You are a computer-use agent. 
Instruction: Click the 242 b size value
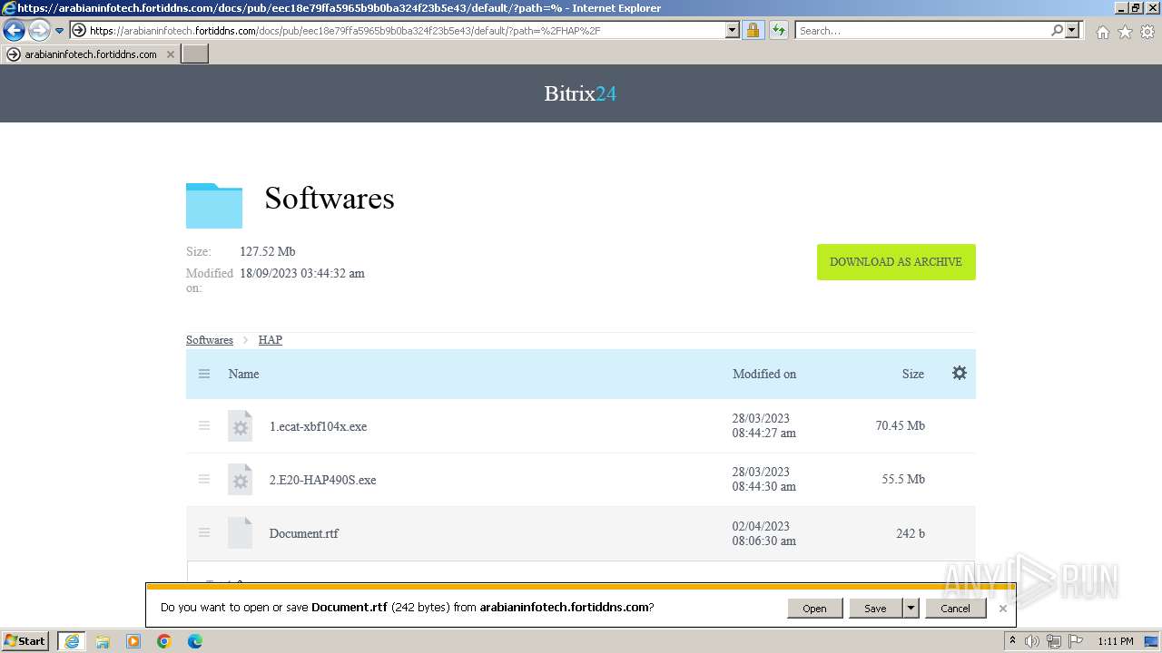pos(911,533)
